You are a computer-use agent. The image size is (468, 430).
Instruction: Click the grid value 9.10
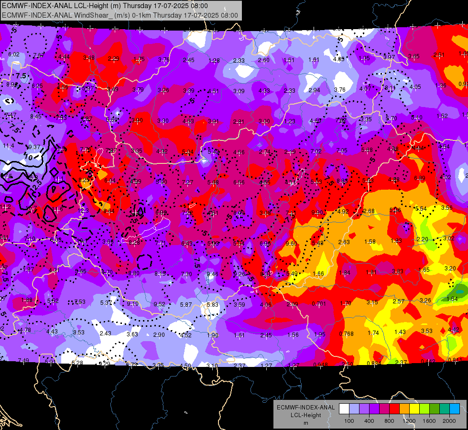(132, 304)
